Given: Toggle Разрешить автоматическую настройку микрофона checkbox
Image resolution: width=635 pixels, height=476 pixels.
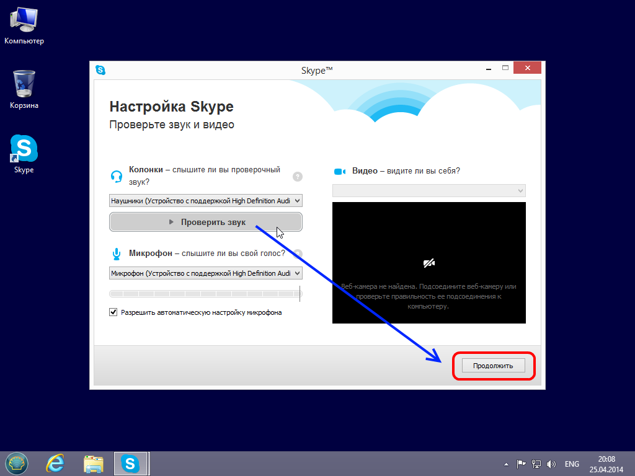Looking at the screenshot, I should 113,312.
